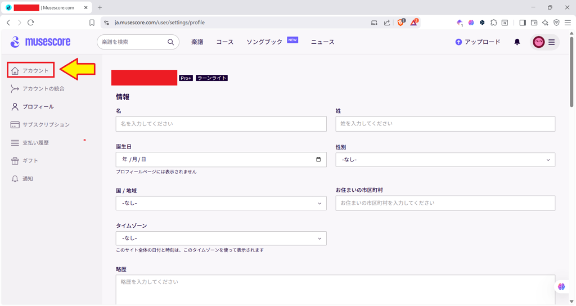Open the browser extensions puzzle icon
Screen dimensions: 576x306
click(x=493, y=22)
